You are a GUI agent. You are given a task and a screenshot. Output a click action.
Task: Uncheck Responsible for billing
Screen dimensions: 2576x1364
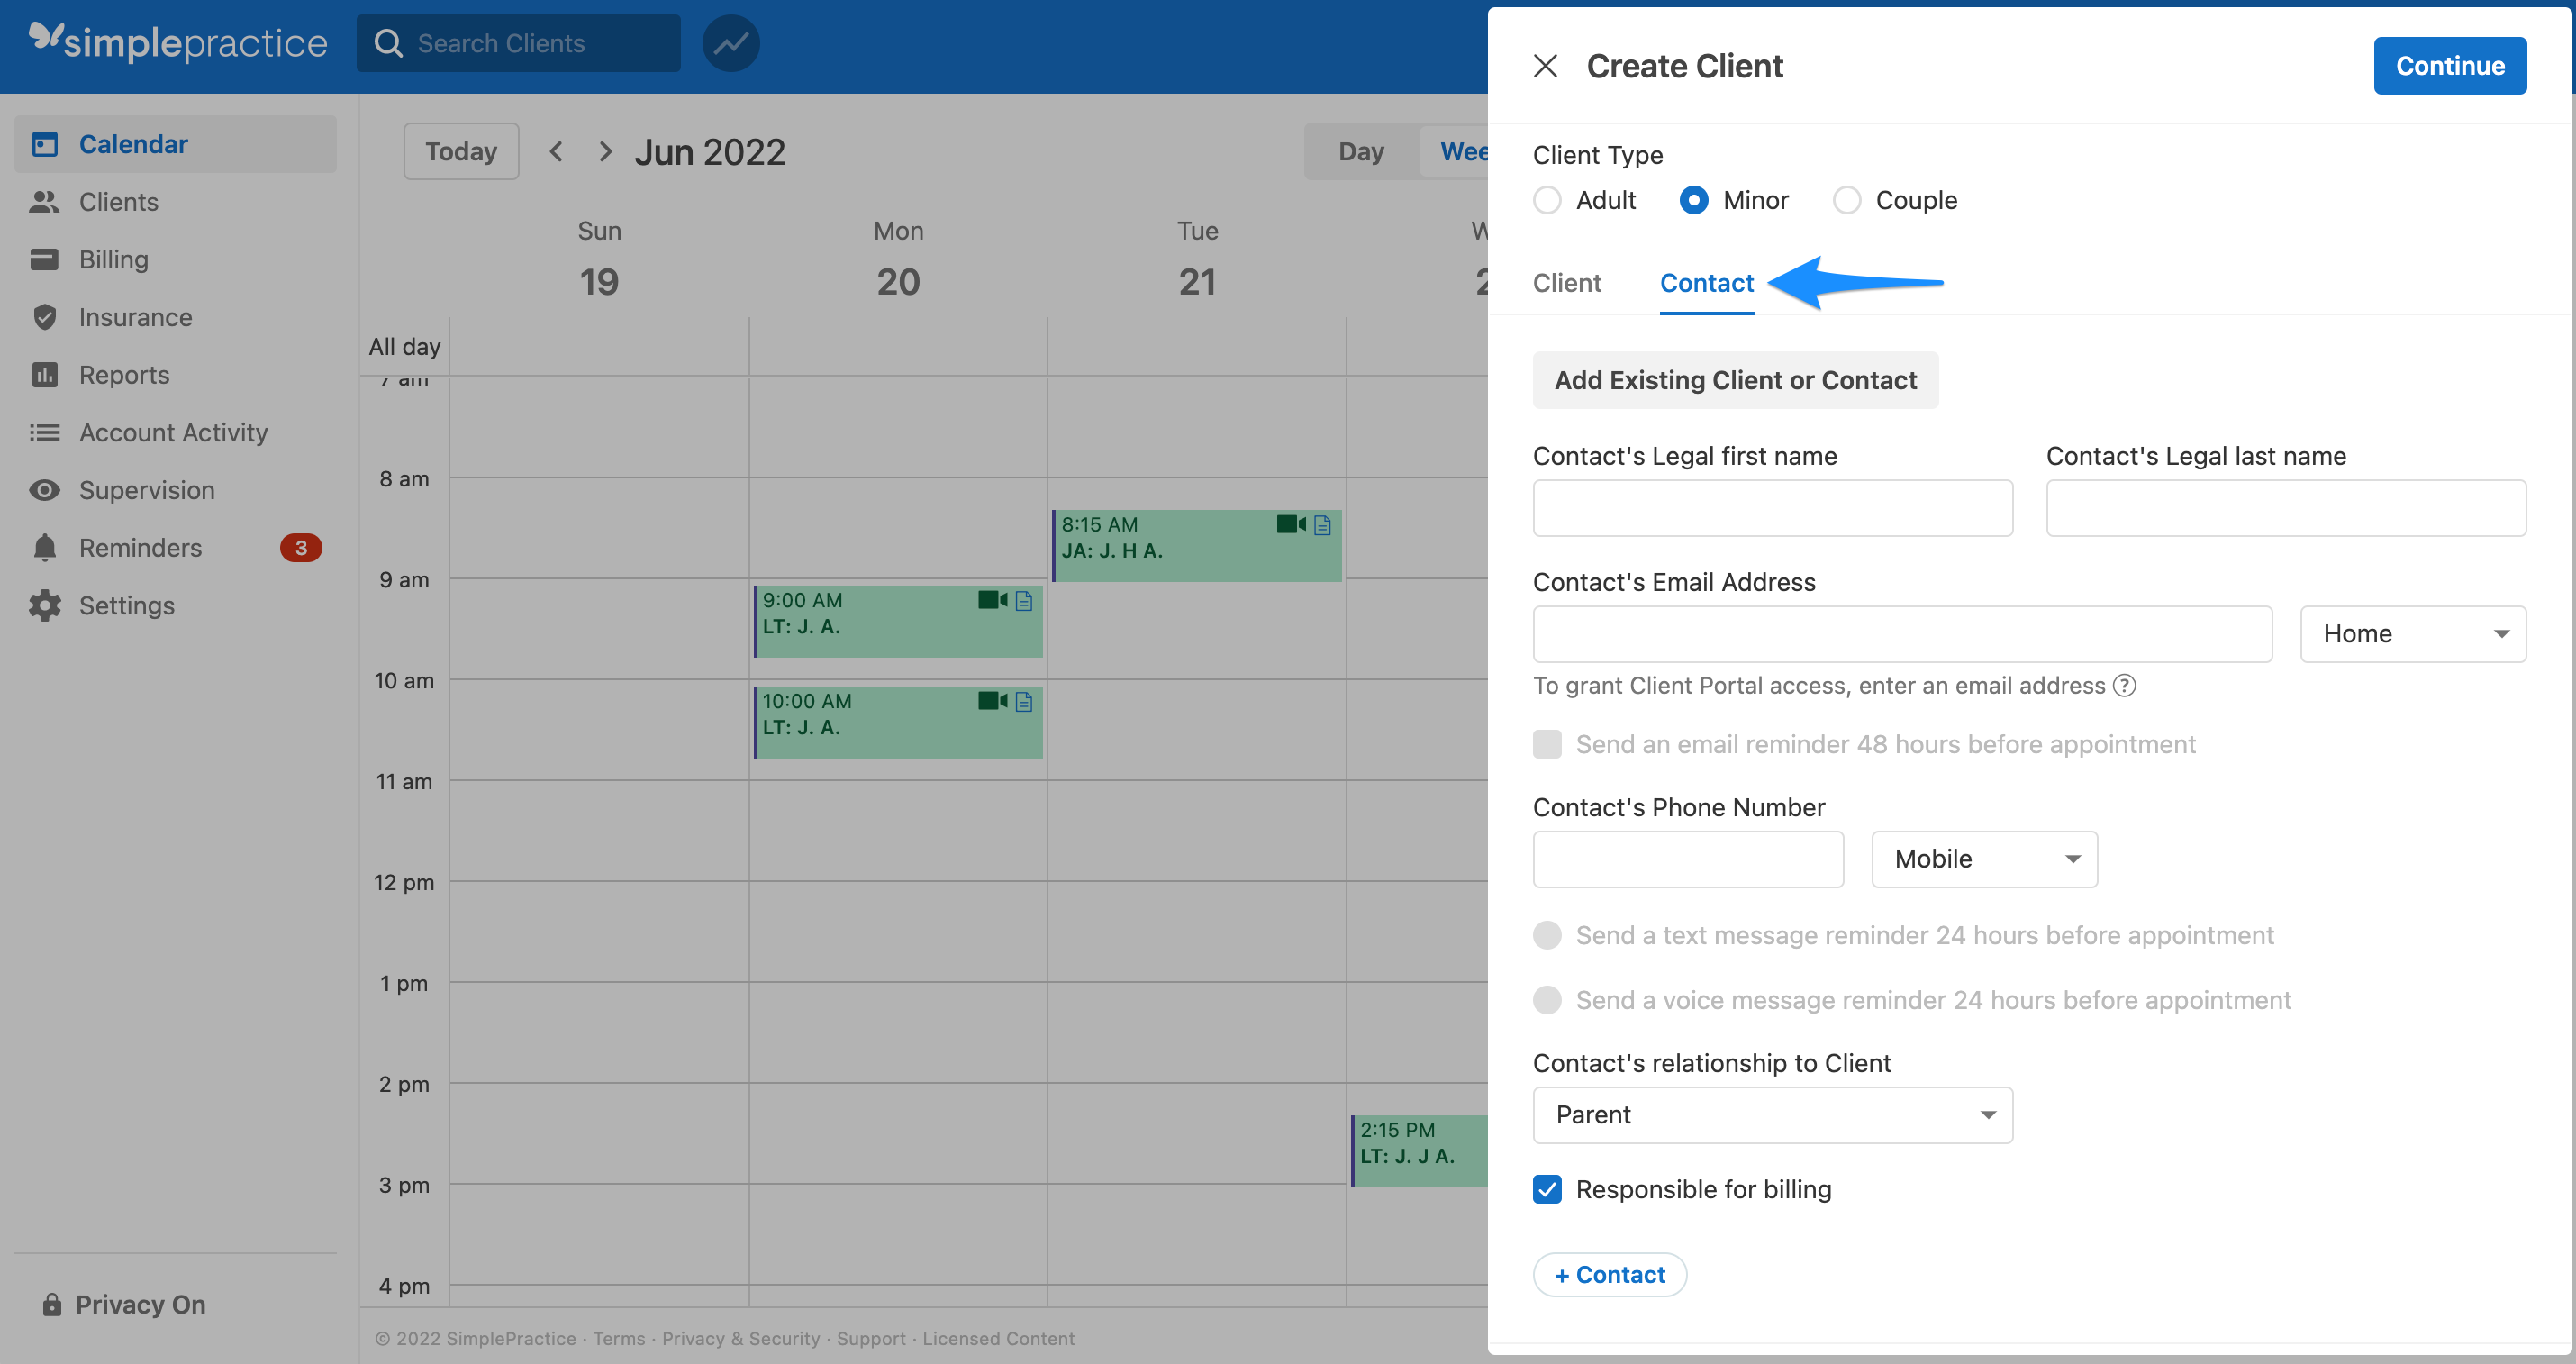click(x=1547, y=1189)
